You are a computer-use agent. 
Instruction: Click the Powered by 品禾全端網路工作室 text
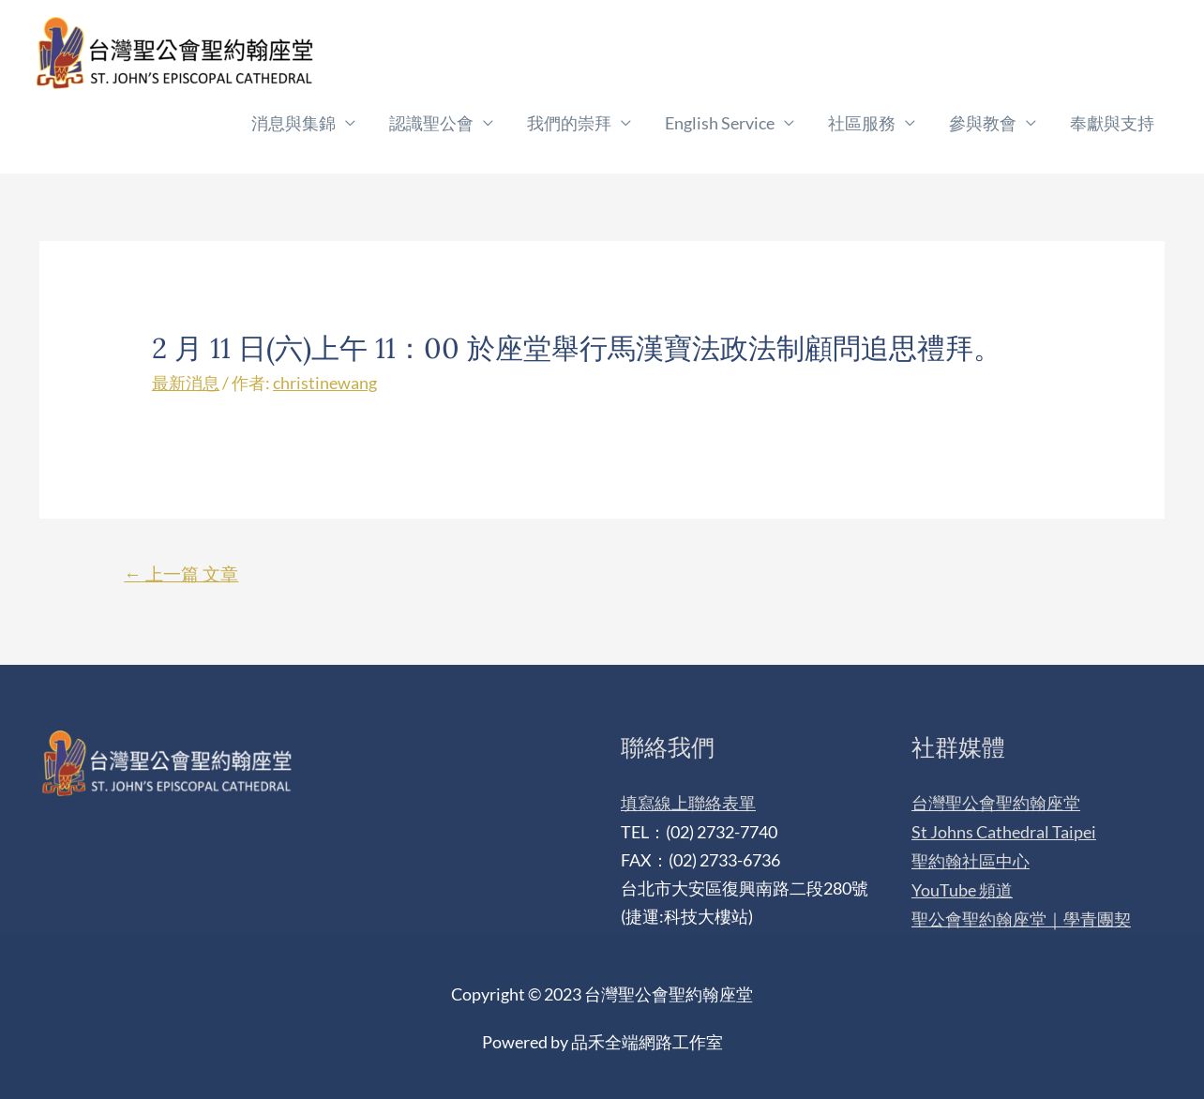(602, 1042)
